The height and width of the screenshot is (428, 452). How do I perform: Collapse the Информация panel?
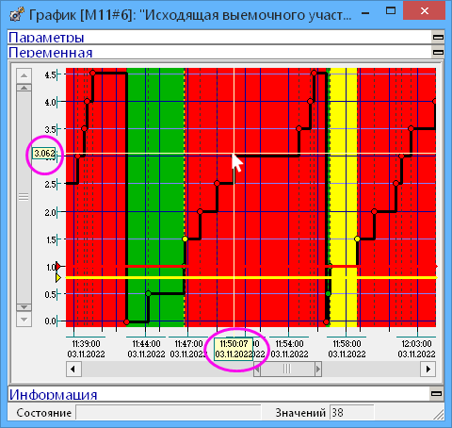coord(437,393)
